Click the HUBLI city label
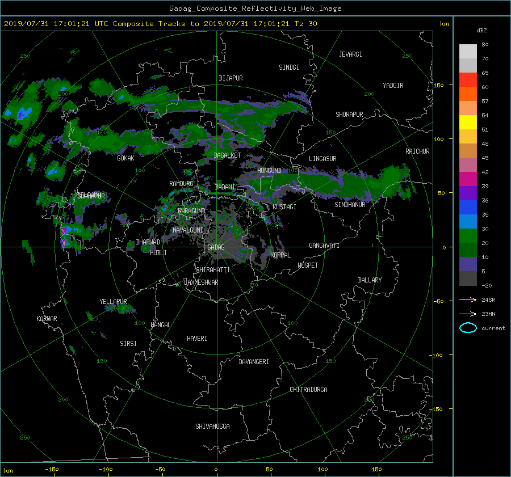The height and width of the screenshot is (477, 511). point(158,252)
